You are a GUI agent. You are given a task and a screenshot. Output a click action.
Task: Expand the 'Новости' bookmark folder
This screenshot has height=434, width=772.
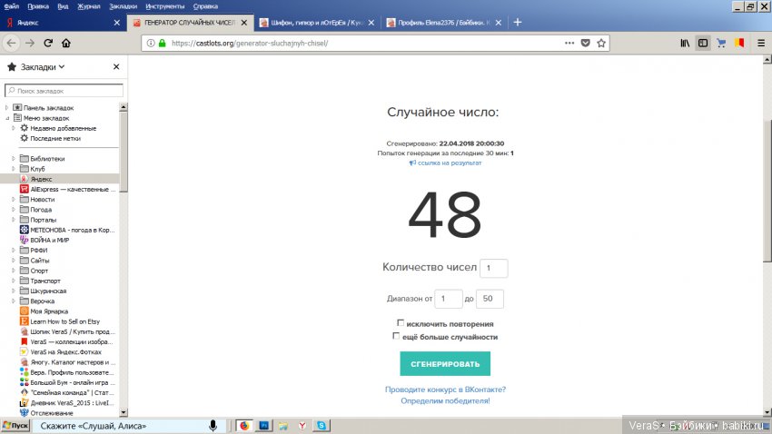(14, 199)
